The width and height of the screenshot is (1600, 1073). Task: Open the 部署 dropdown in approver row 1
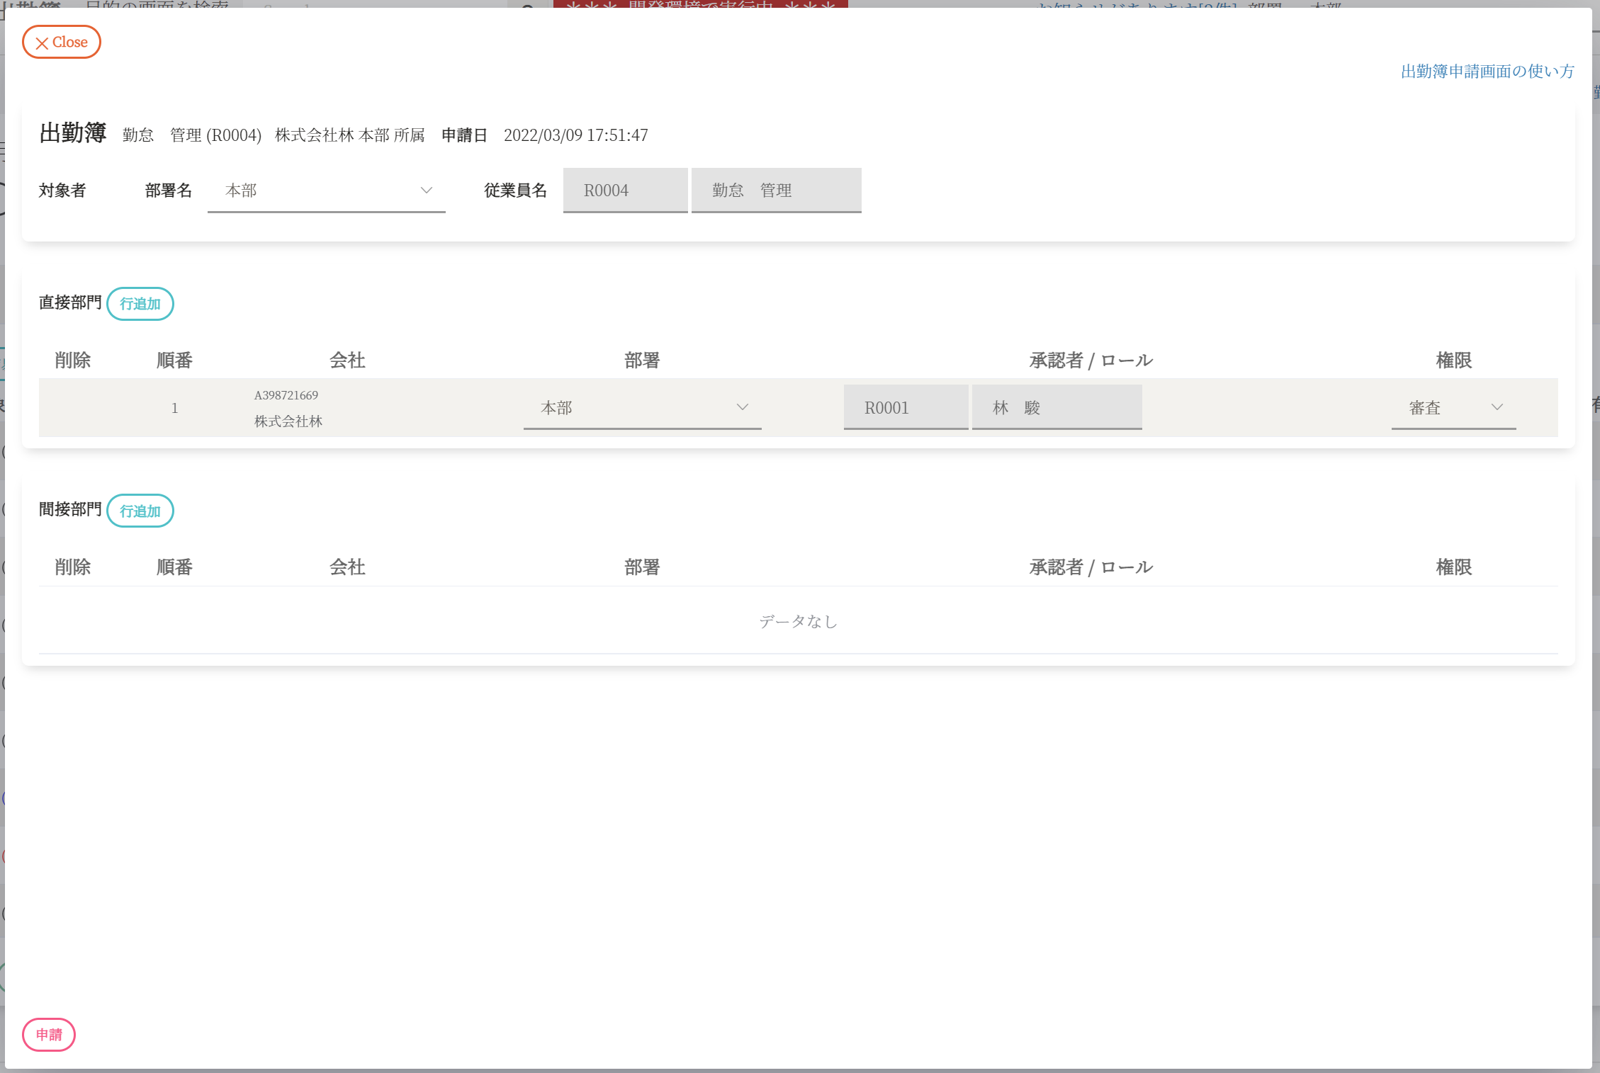[642, 408]
